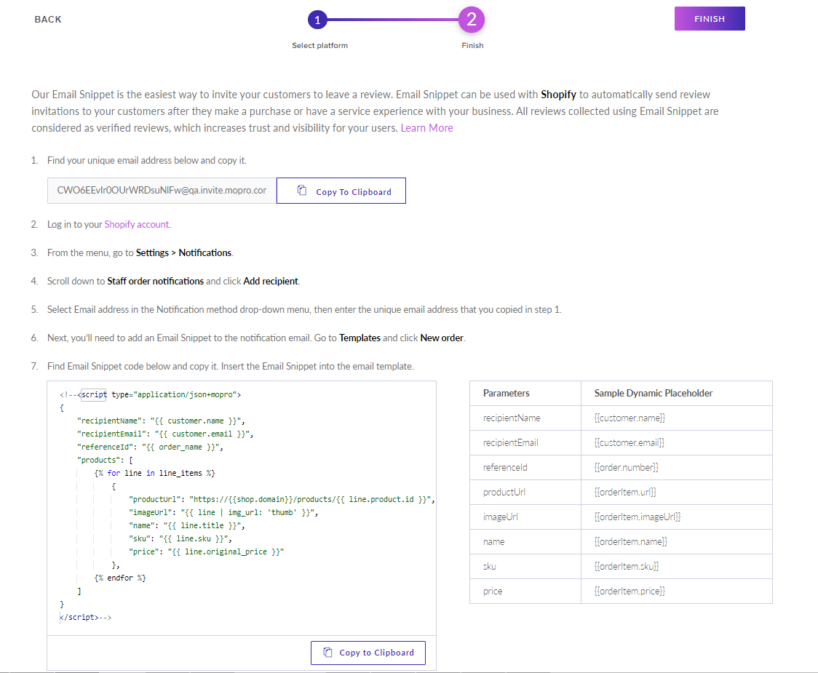Click 'Sample Dynamic Placeholder' table header
Image resolution: width=818 pixels, height=673 pixels.
tap(677, 394)
